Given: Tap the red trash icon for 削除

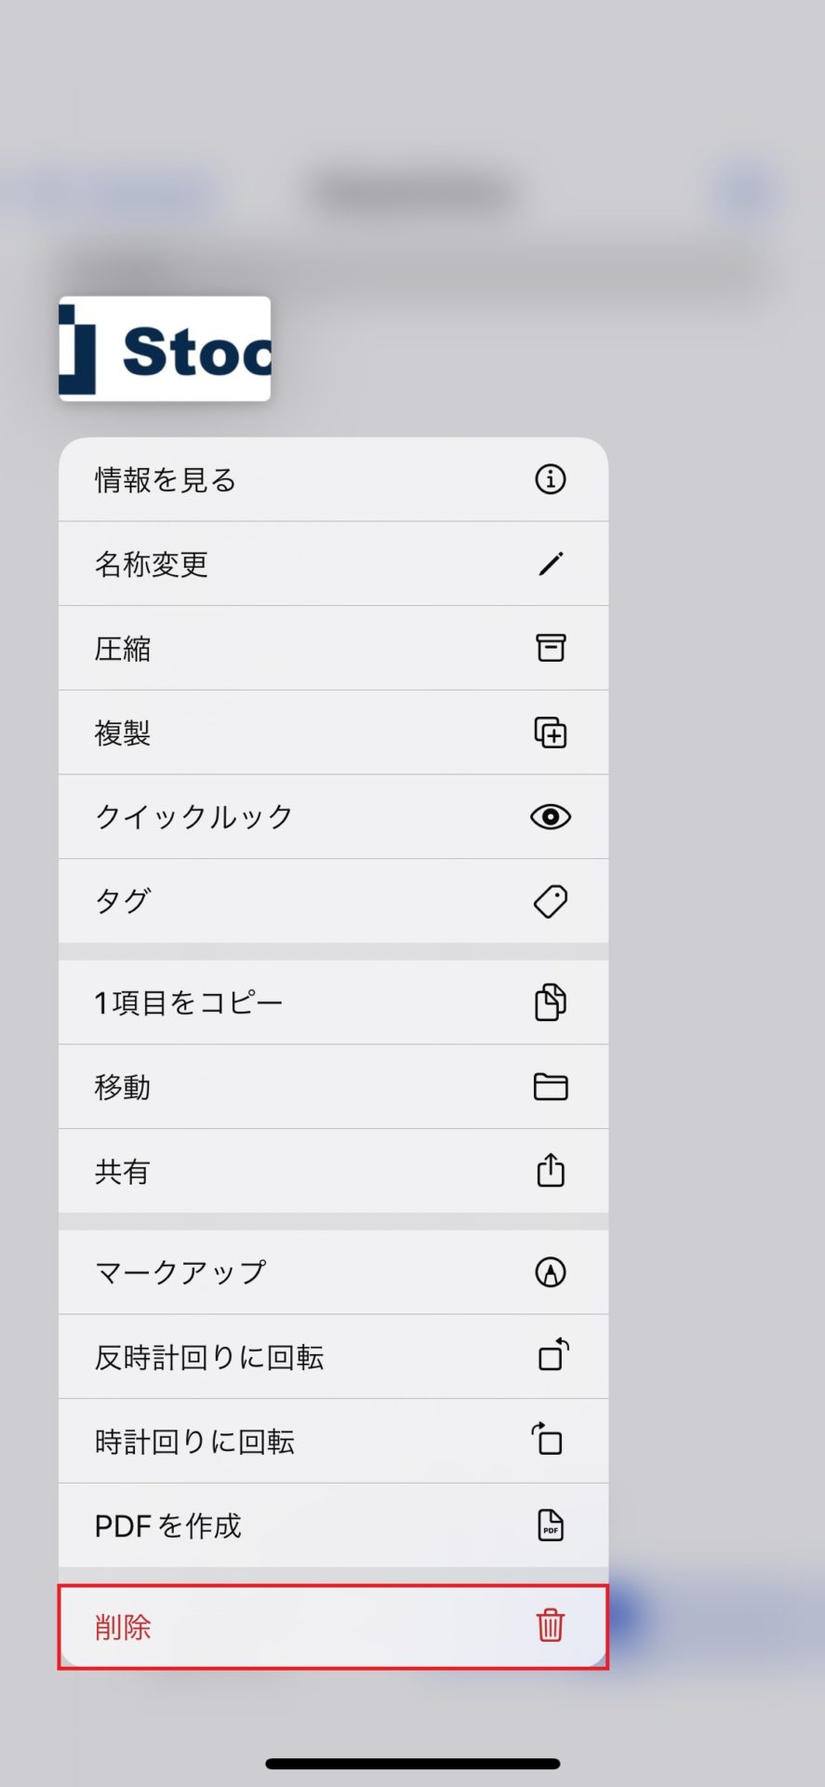Looking at the screenshot, I should pyautogui.click(x=550, y=1626).
